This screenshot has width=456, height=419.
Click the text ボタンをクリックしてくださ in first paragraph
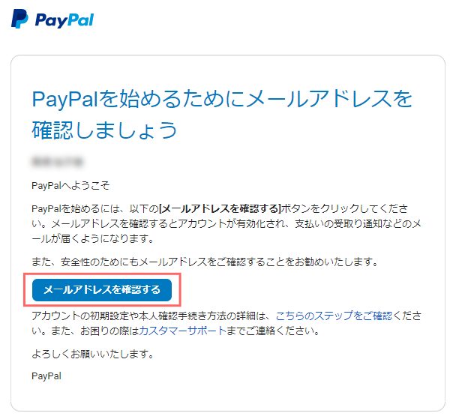(x=344, y=208)
